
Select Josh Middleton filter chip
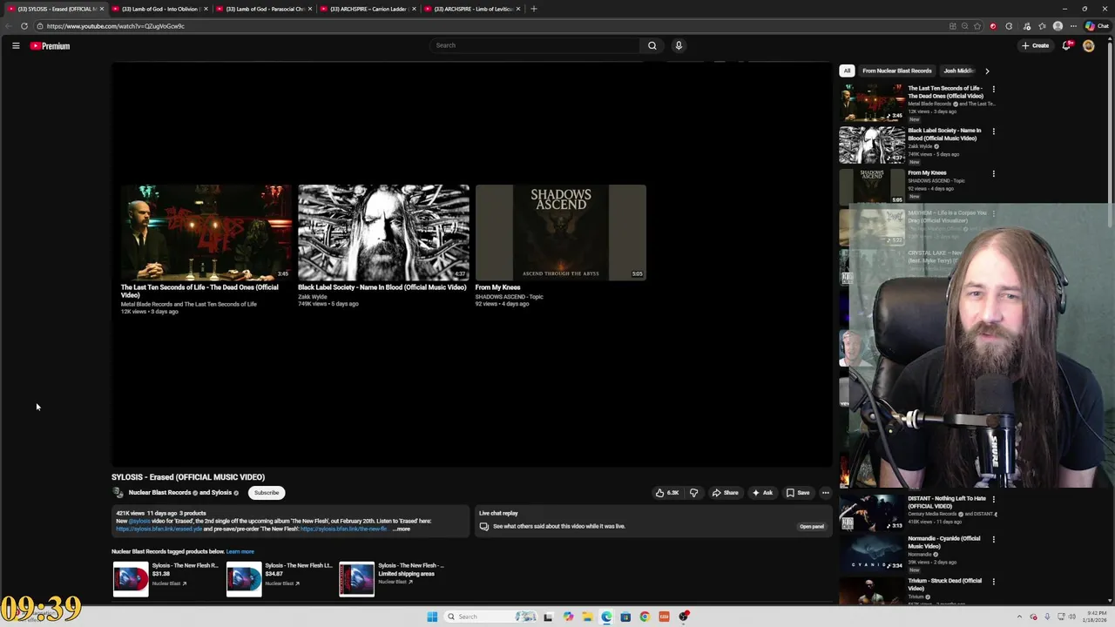pyautogui.click(x=958, y=71)
